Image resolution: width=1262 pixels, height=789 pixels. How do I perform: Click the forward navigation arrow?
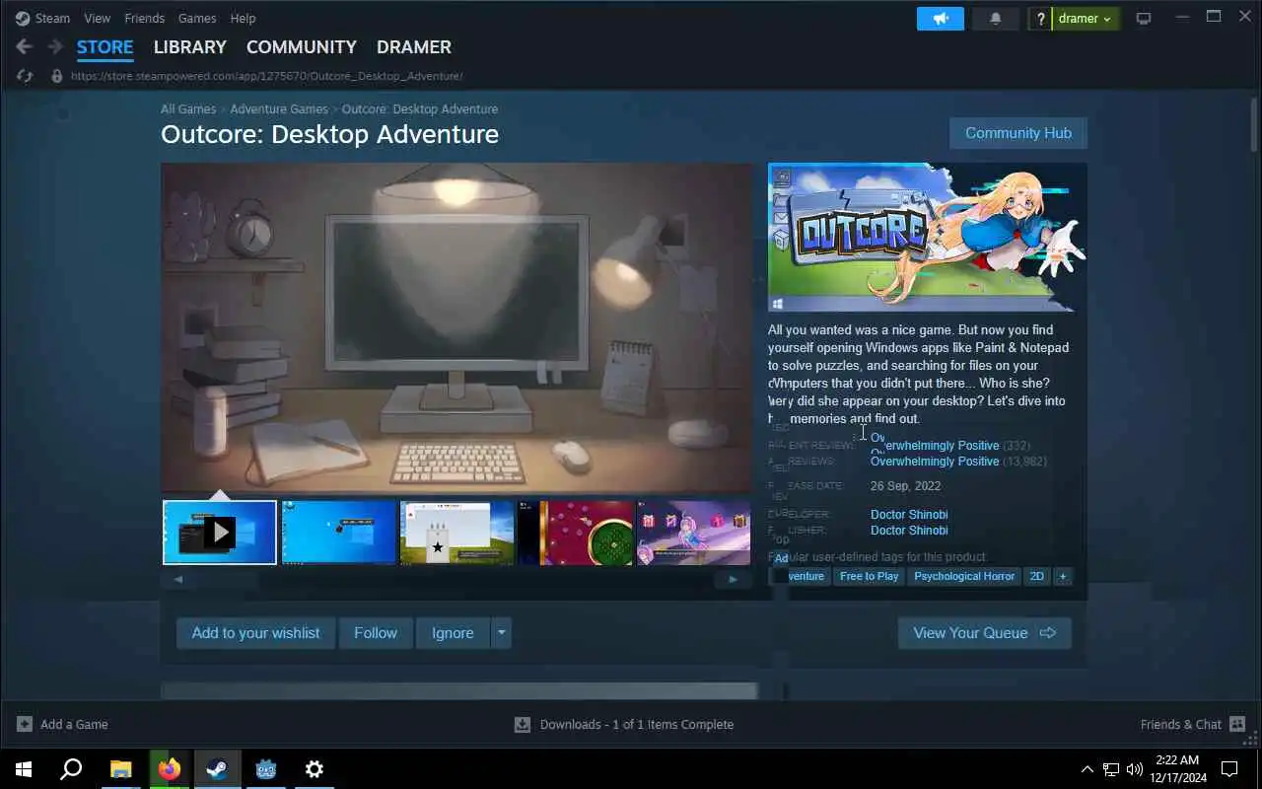[x=55, y=46]
